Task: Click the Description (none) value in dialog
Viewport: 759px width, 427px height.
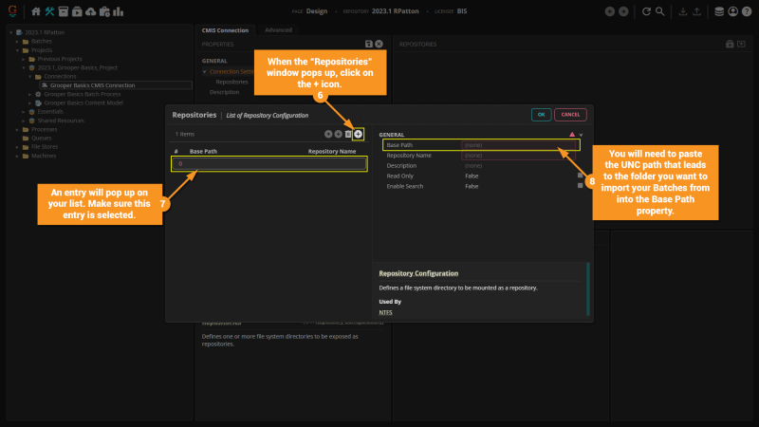Action: [x=473, y=165]
